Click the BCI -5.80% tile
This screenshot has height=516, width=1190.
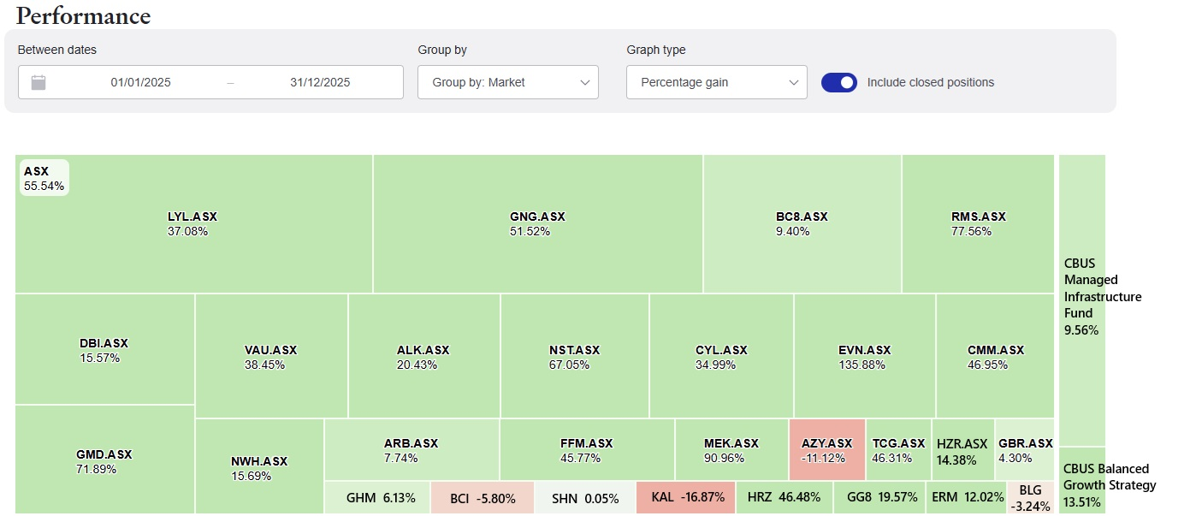(482, 497)
